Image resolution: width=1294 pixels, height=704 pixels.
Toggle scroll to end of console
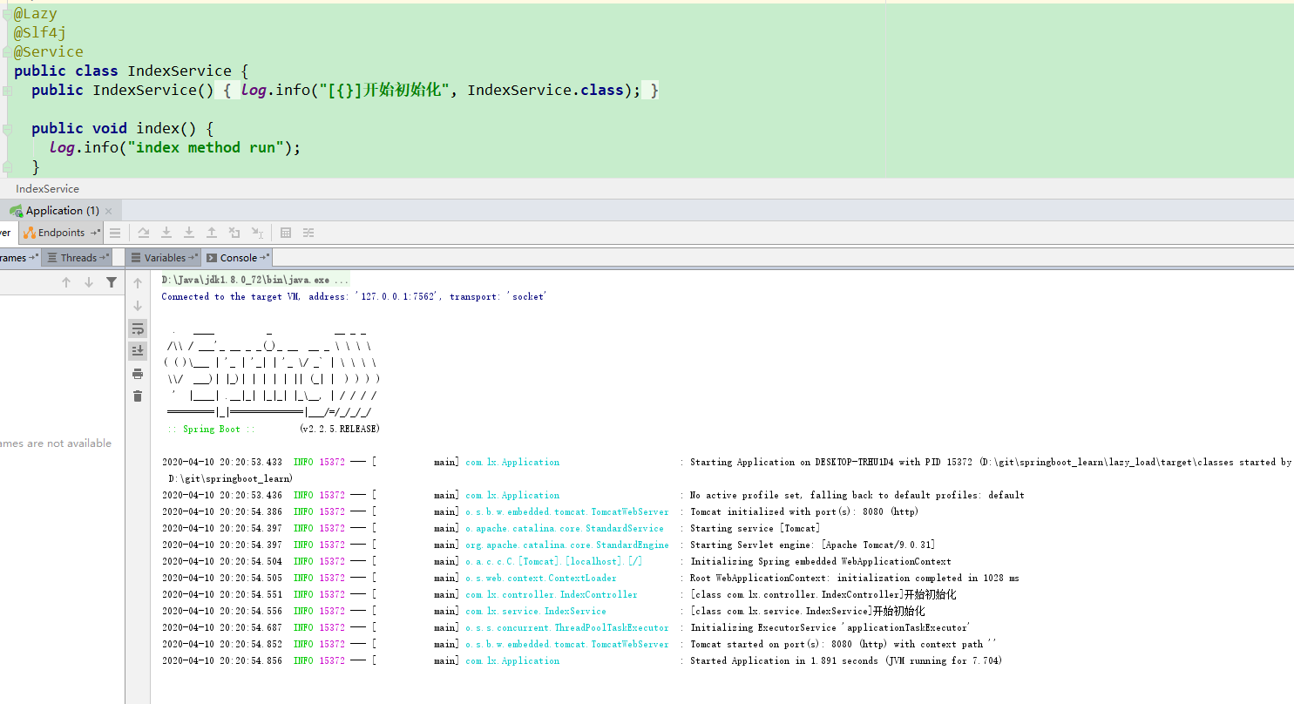[138, 351]
